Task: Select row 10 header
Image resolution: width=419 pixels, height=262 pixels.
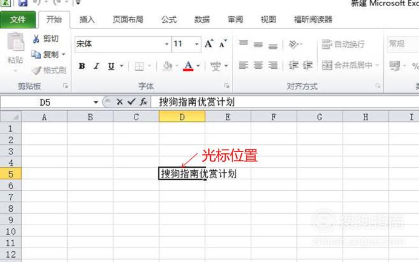Action: tap(11, 231)
